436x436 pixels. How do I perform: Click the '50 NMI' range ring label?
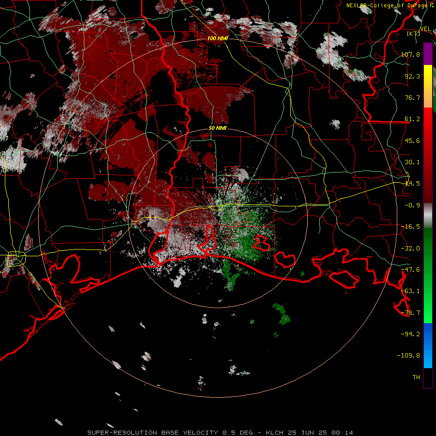[x=218, y=128]
